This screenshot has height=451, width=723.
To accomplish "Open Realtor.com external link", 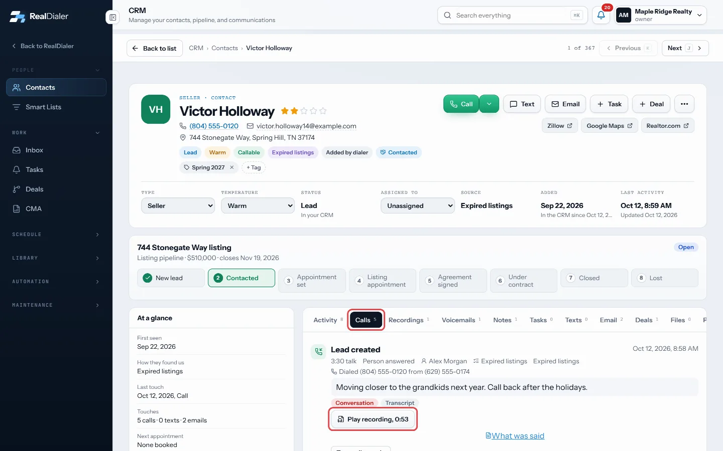I will (x=668, y=126).
